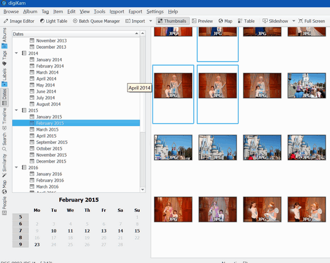330x263 pixels.
Task: Open the Tags sidebar tab
Action: [5, 58]
